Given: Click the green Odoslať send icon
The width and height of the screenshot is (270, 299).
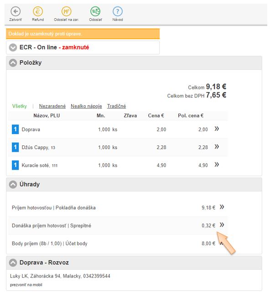Looking at the screenshot, I should (x=95, y=11).
